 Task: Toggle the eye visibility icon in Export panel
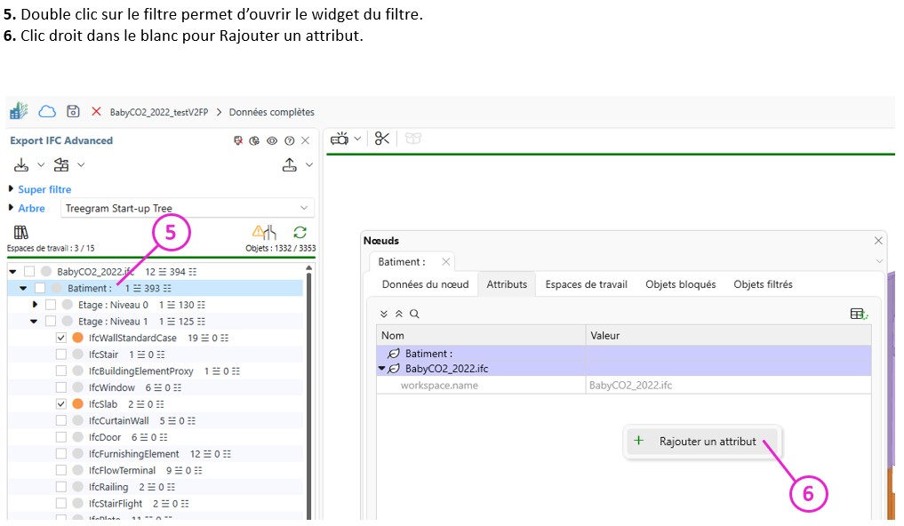coord(272,140)
